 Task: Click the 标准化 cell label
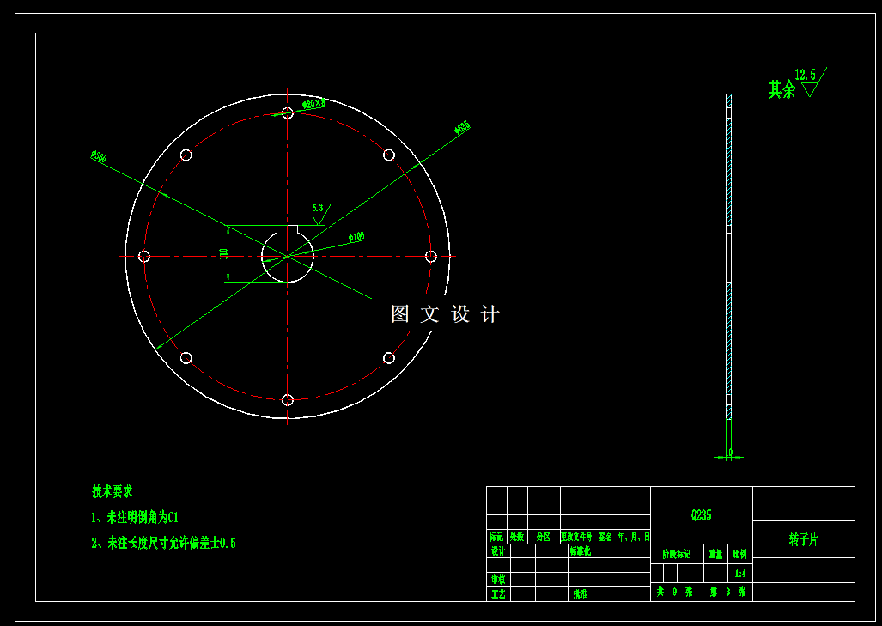point(580,551)
